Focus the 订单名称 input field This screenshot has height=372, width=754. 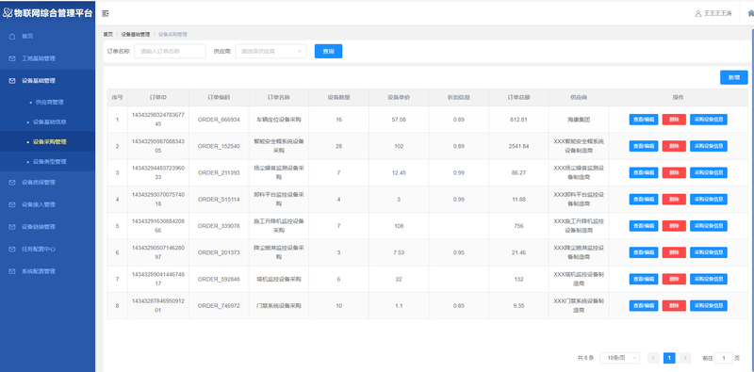click(170, 51)
